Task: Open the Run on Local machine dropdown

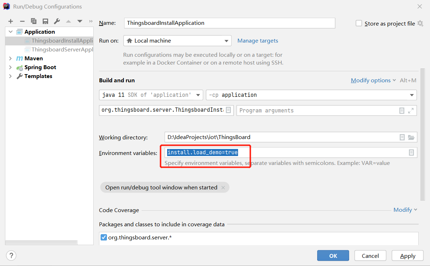Action: click(177, 41)
